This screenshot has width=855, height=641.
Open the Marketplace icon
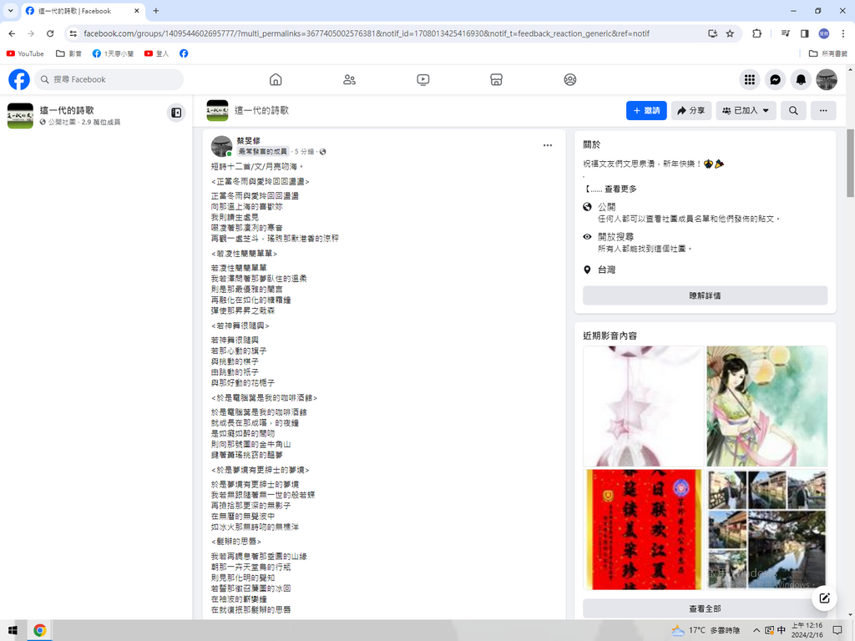pos(496,79)
